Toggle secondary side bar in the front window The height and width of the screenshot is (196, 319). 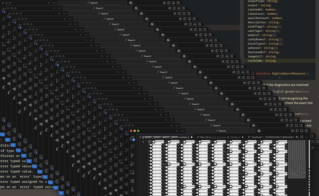(306, 131)
